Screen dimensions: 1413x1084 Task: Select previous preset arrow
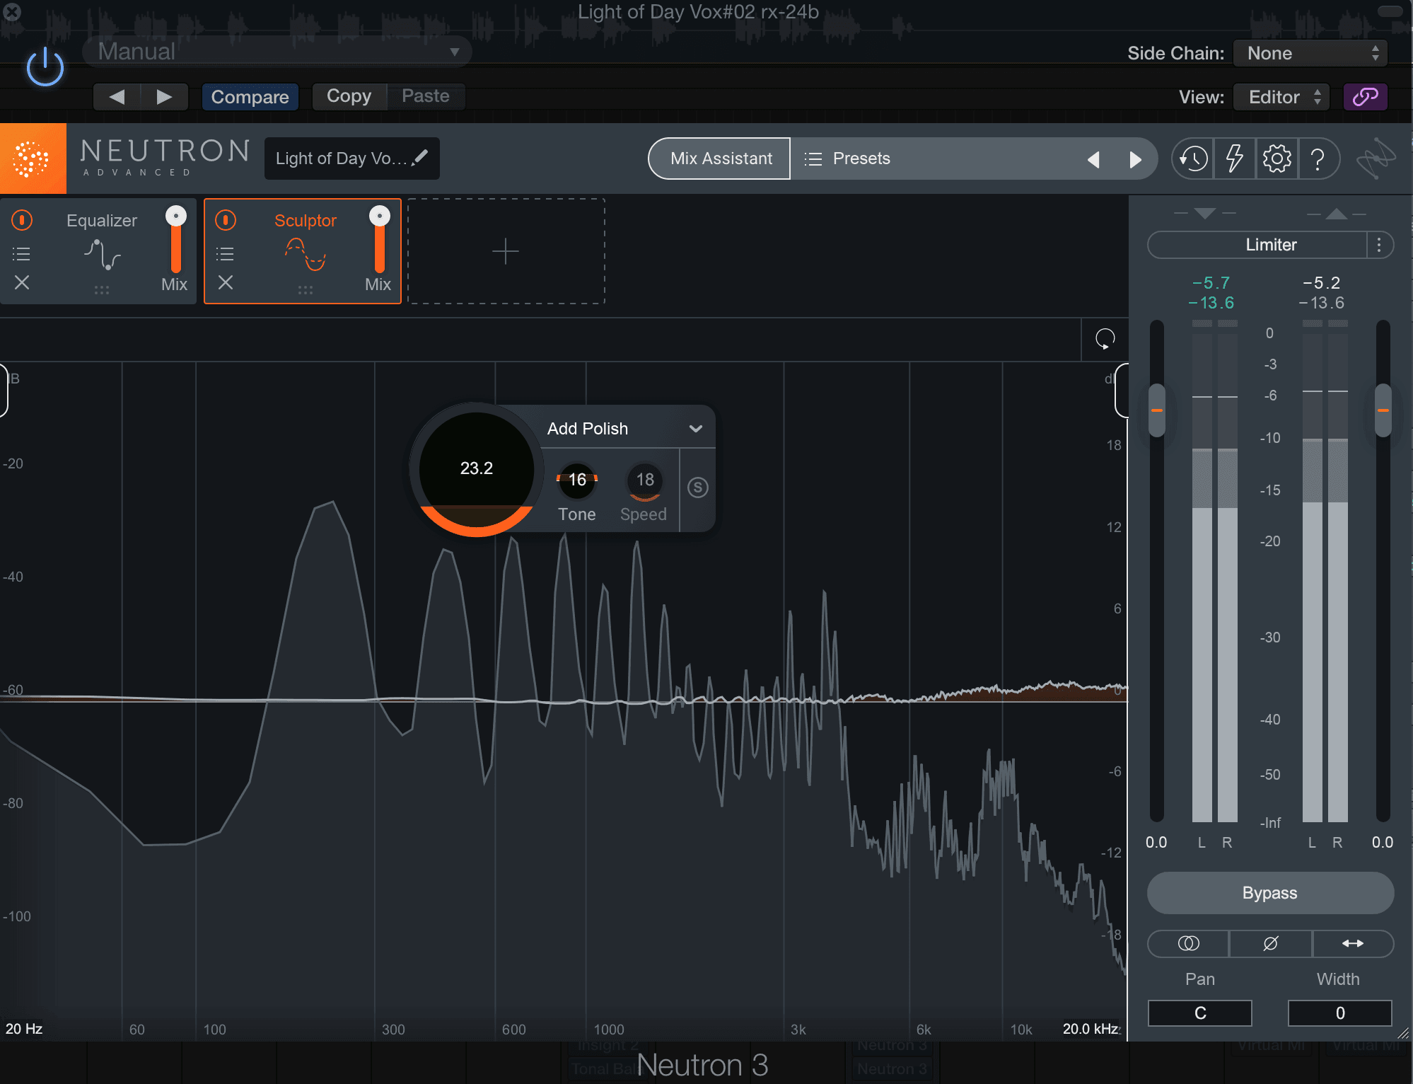pos(1093,159)
